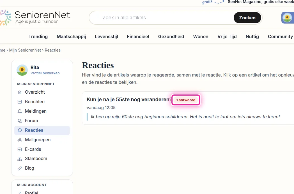
Task: Click the Reacties page heading
Action: point(98,65)
